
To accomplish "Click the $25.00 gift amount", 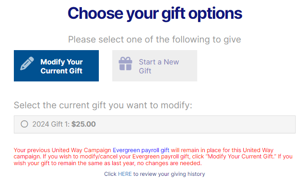I will coord(84,124).
